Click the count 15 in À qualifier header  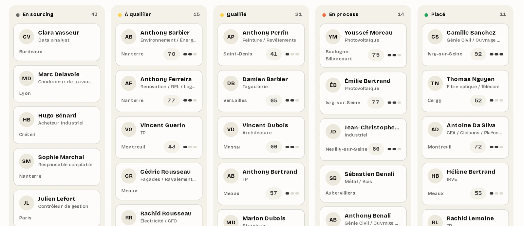196,14
